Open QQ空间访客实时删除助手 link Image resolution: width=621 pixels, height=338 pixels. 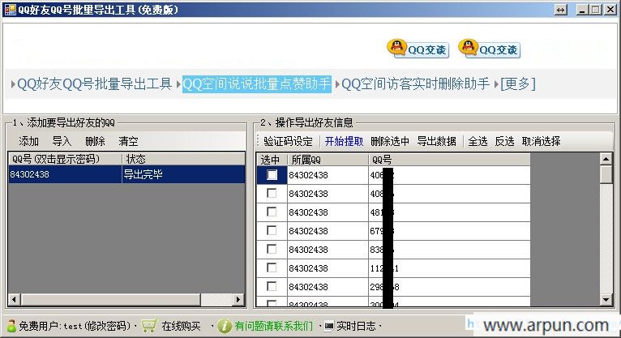pos(415,84)
